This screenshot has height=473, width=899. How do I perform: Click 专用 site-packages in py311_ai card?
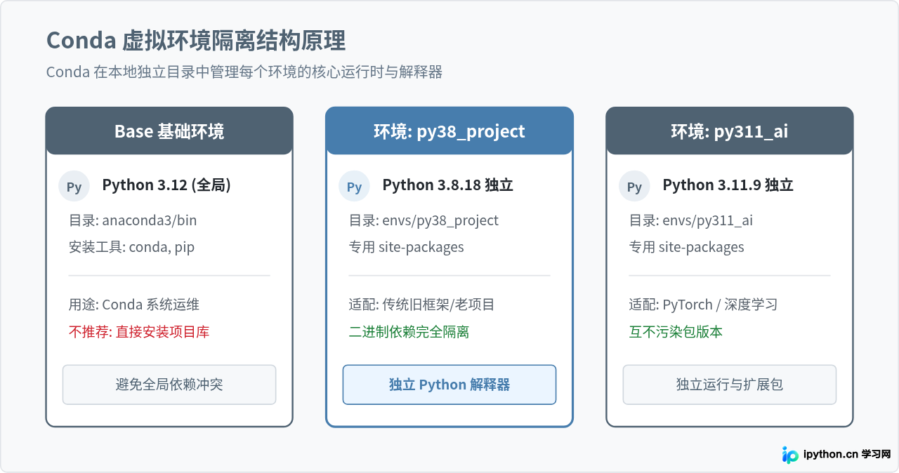click(687, 247)
